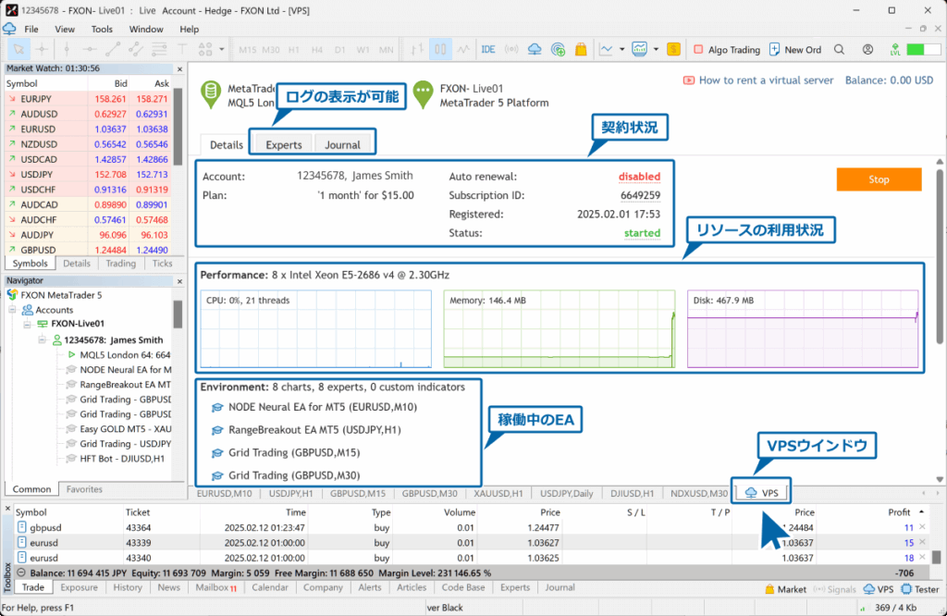The width and height of the screenshot is (947, 616).
Task: Click the disabled auto renewal link
Action: 639,177
